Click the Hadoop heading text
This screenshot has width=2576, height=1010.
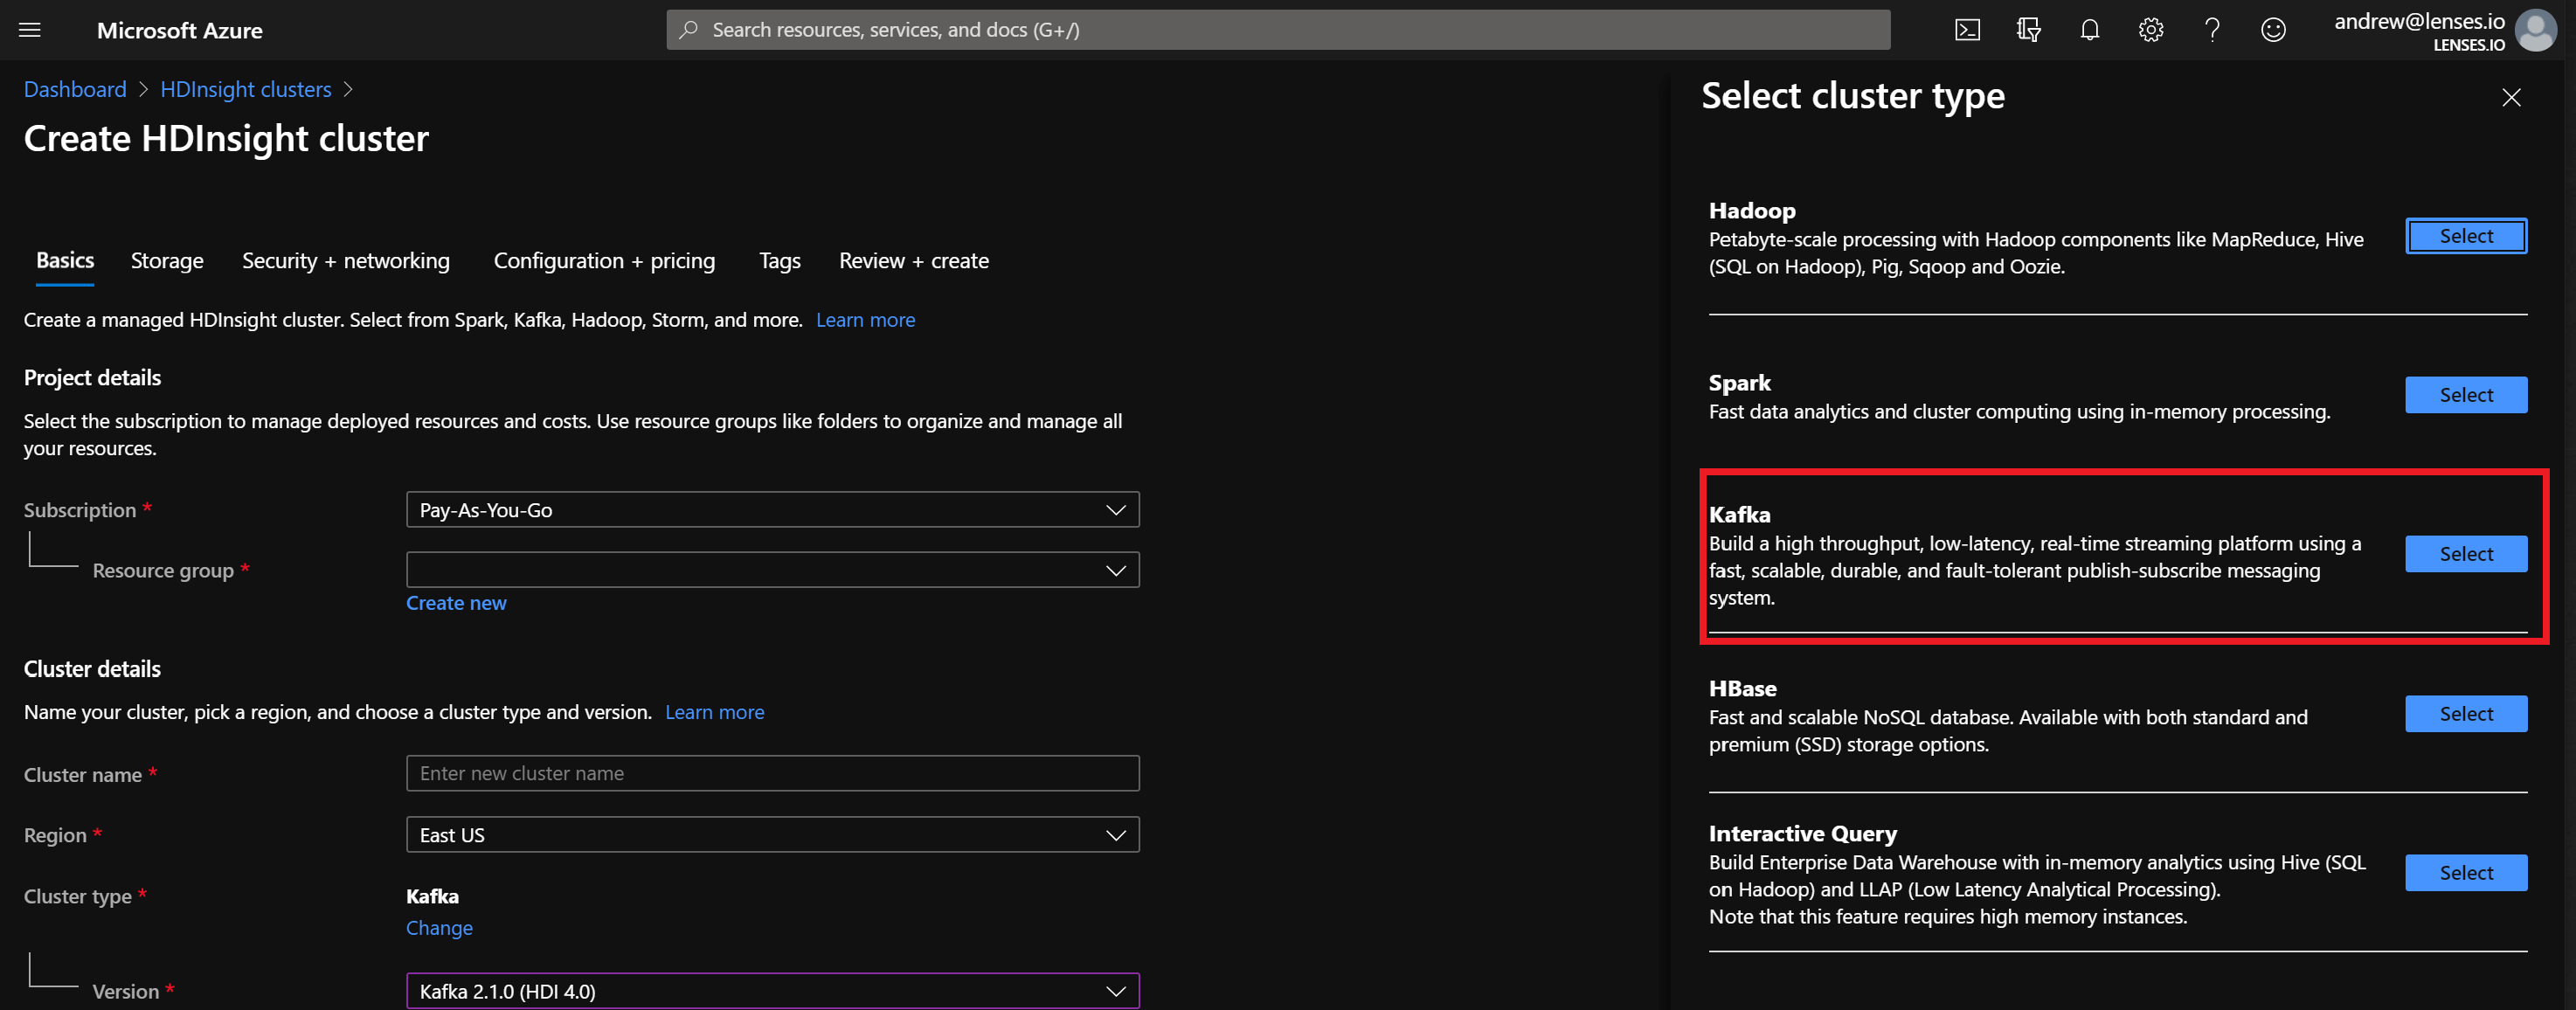1751,210
